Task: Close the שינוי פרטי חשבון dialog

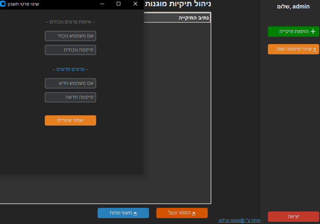Action: click(135, 4)
